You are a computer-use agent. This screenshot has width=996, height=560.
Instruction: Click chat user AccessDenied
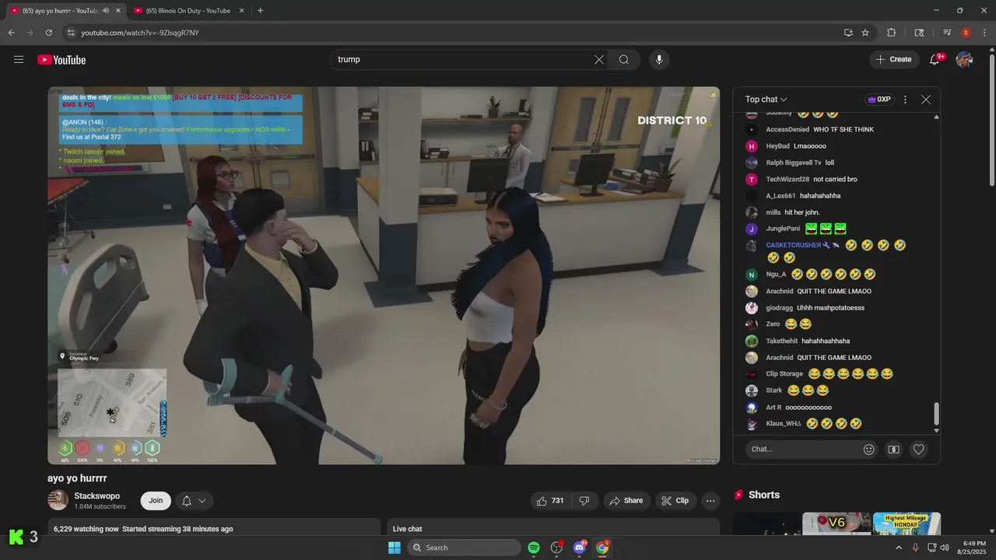pos(787,129)
